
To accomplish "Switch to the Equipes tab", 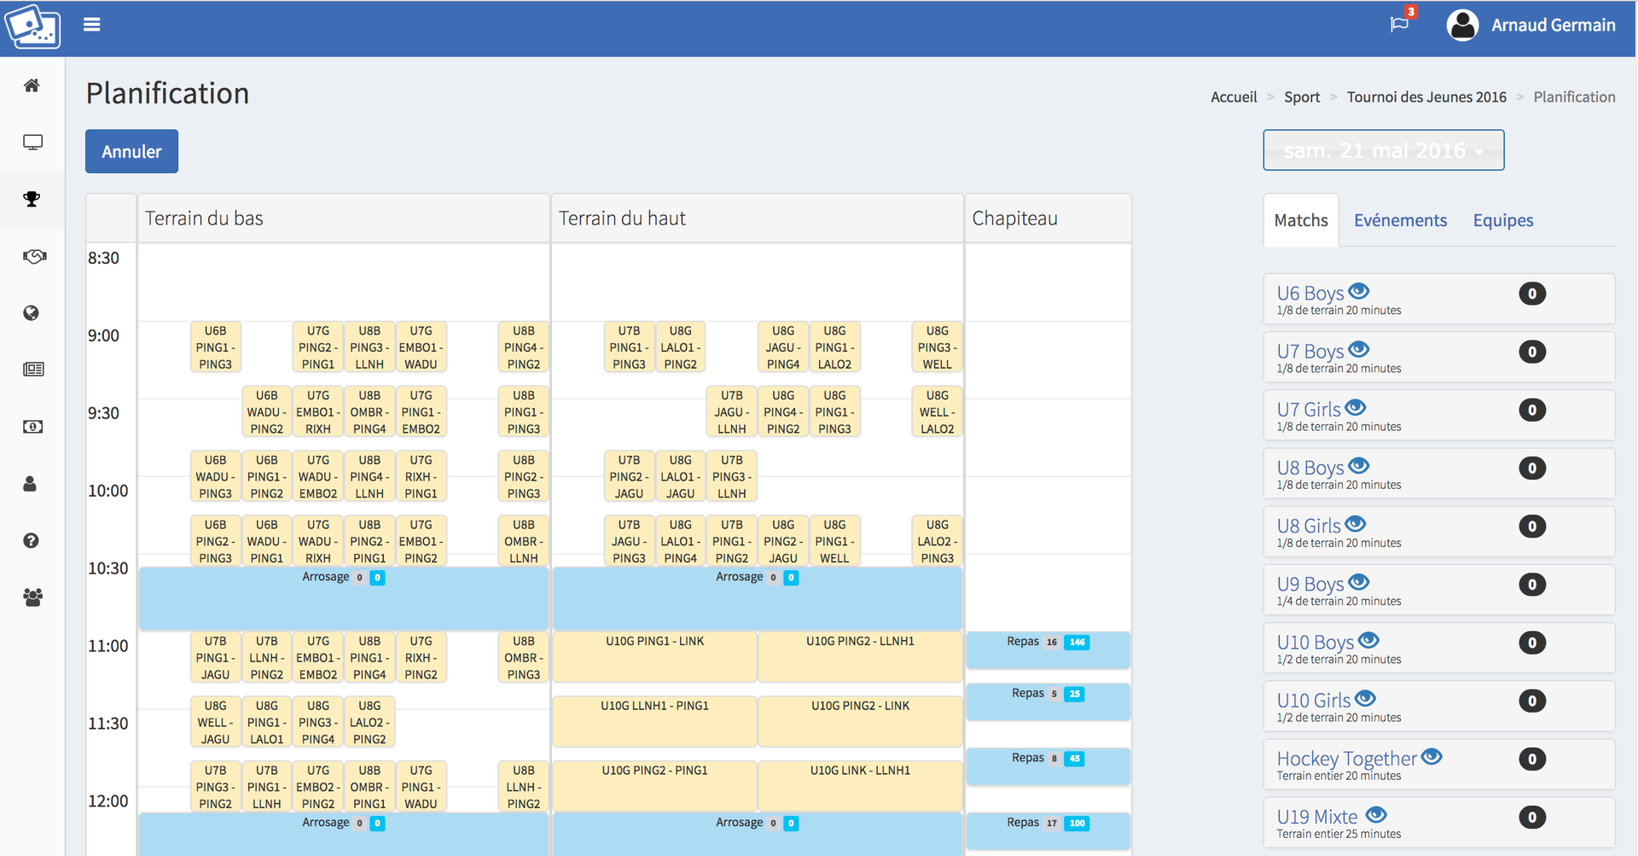I will click(1502, 220).
